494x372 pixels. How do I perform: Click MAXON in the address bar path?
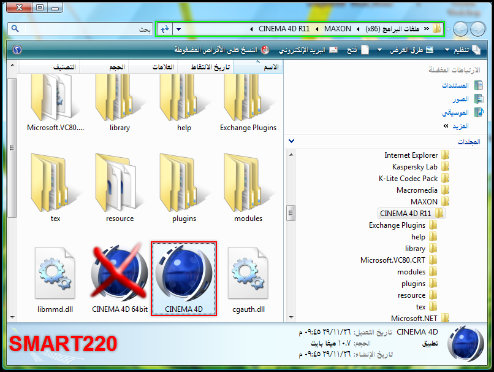(338, 29)
